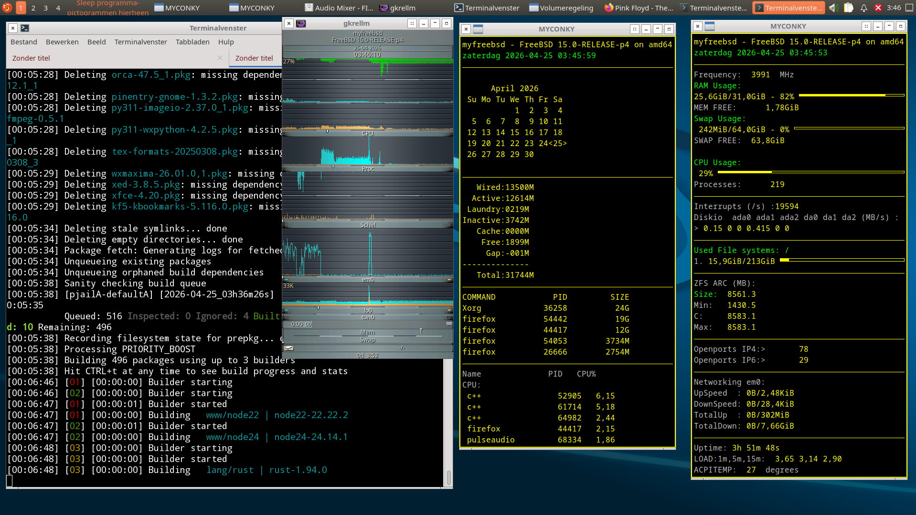Close the first 'Zonder titel' terminal tab
The height and width of the screenshot is (515, 916).
pyautogui.click(x=220, y=58)
